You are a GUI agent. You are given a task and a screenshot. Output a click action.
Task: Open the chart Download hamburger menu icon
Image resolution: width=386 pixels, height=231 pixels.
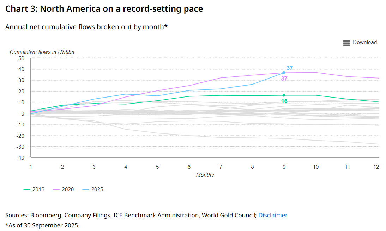(x=346, y=43)
